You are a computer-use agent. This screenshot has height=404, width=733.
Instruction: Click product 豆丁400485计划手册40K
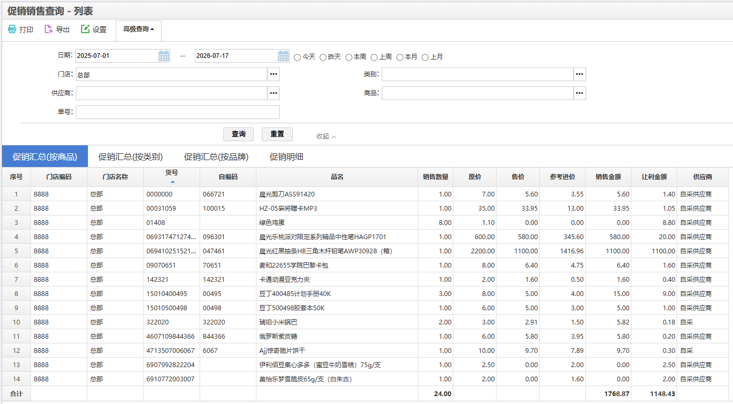tap(295, 294)
